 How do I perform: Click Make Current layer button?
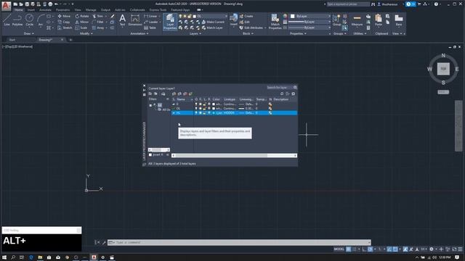click(213, 22)
